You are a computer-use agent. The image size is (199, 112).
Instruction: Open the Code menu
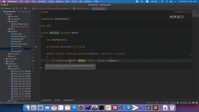click(x=51, y=2)
